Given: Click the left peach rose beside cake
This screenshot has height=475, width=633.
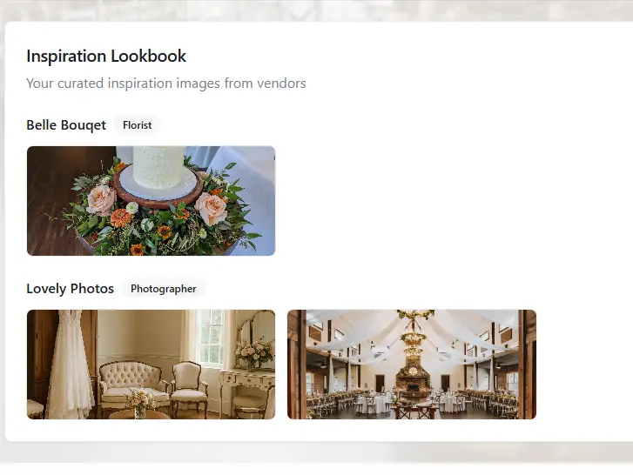Looking at the screenshot, I should (x=101, y=199).
